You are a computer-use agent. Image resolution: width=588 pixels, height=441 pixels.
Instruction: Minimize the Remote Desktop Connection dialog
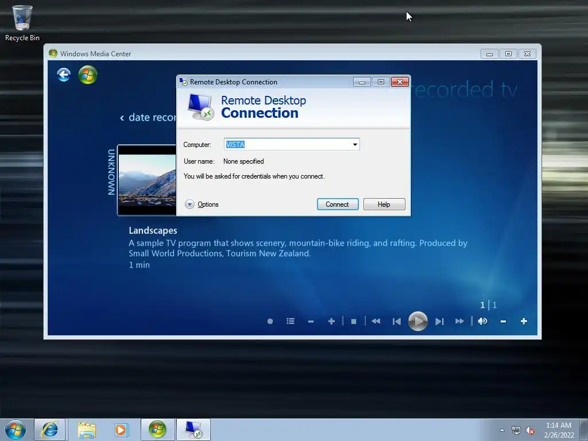coord(362,82)
